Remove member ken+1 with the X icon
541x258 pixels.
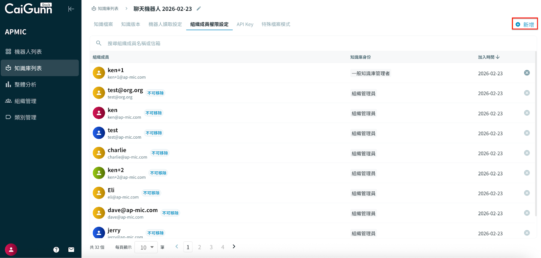pyautogui.click(x=527, y=73)
